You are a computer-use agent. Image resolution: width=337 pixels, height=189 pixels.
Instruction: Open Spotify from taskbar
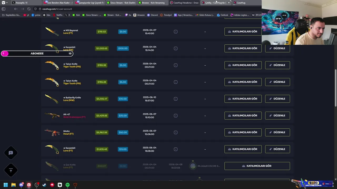click(x=67, y=185)
